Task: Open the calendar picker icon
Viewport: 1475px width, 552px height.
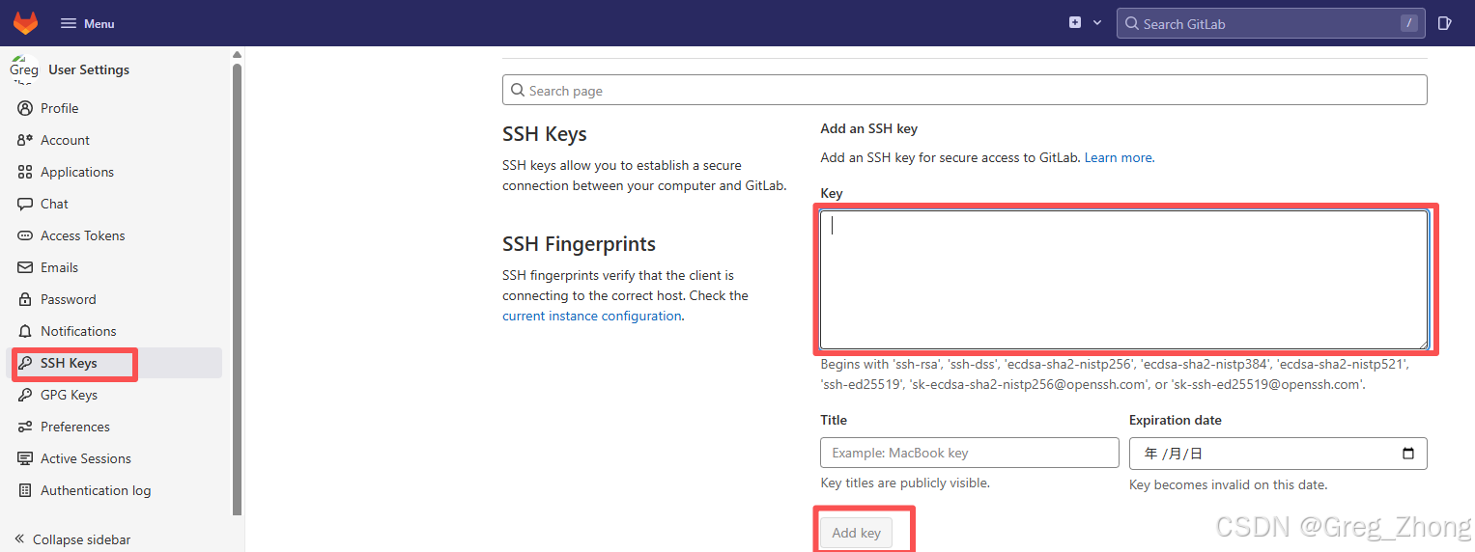Action: click(1408, 453)
